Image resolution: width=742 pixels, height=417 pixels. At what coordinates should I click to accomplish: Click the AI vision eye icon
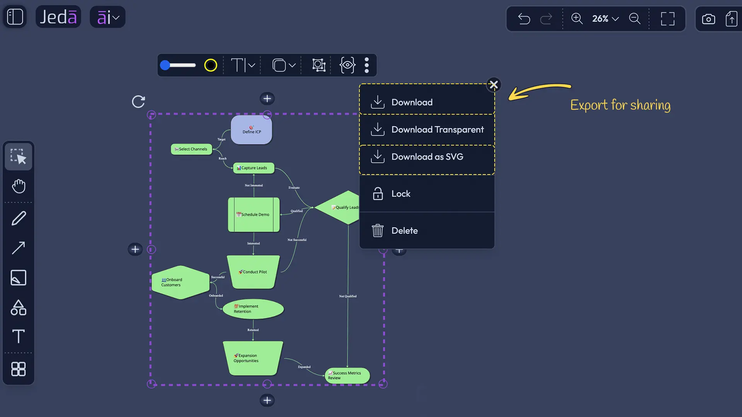[347, 65]
